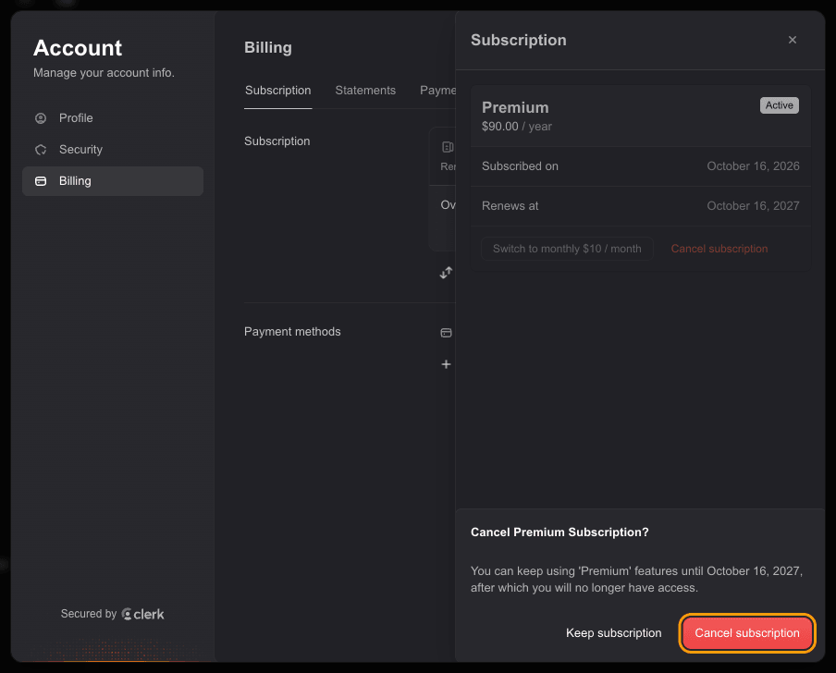Click the $90.00 / year price

(x=517, y=127)
